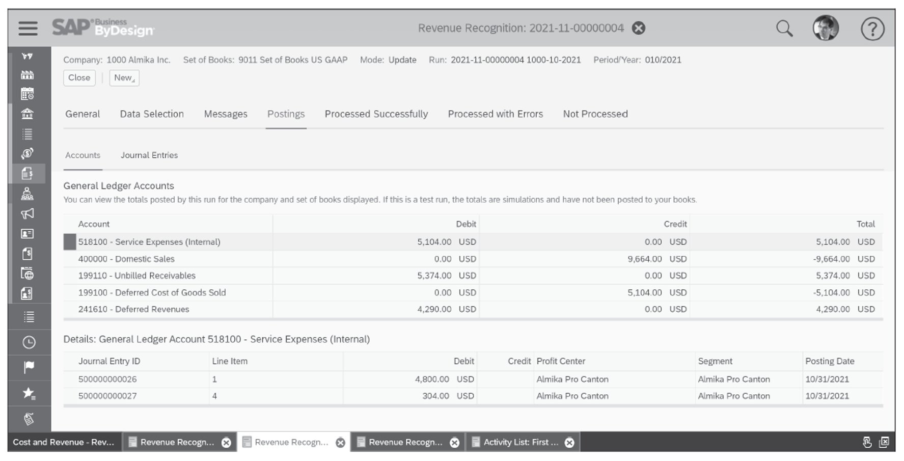Expand the New button options
This screenshot has height=461, width=904.
124,78
